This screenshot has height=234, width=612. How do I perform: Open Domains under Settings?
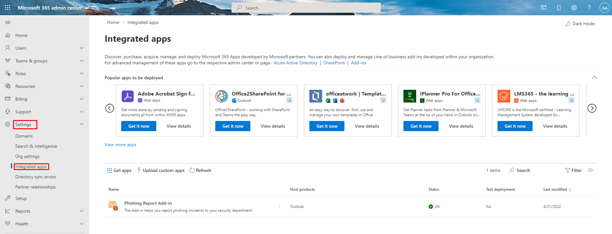click(x=24, y=136)
